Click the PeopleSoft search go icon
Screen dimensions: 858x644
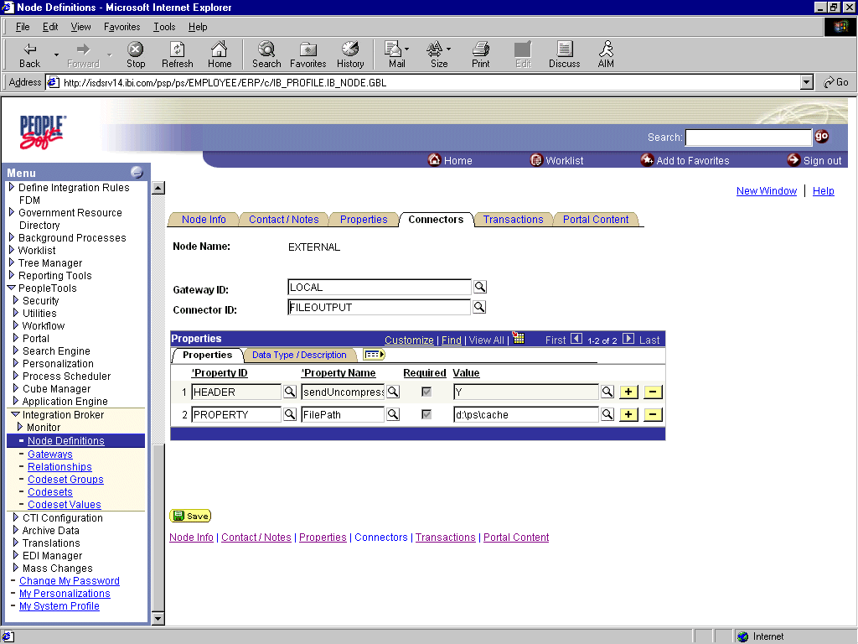point(821,136)
